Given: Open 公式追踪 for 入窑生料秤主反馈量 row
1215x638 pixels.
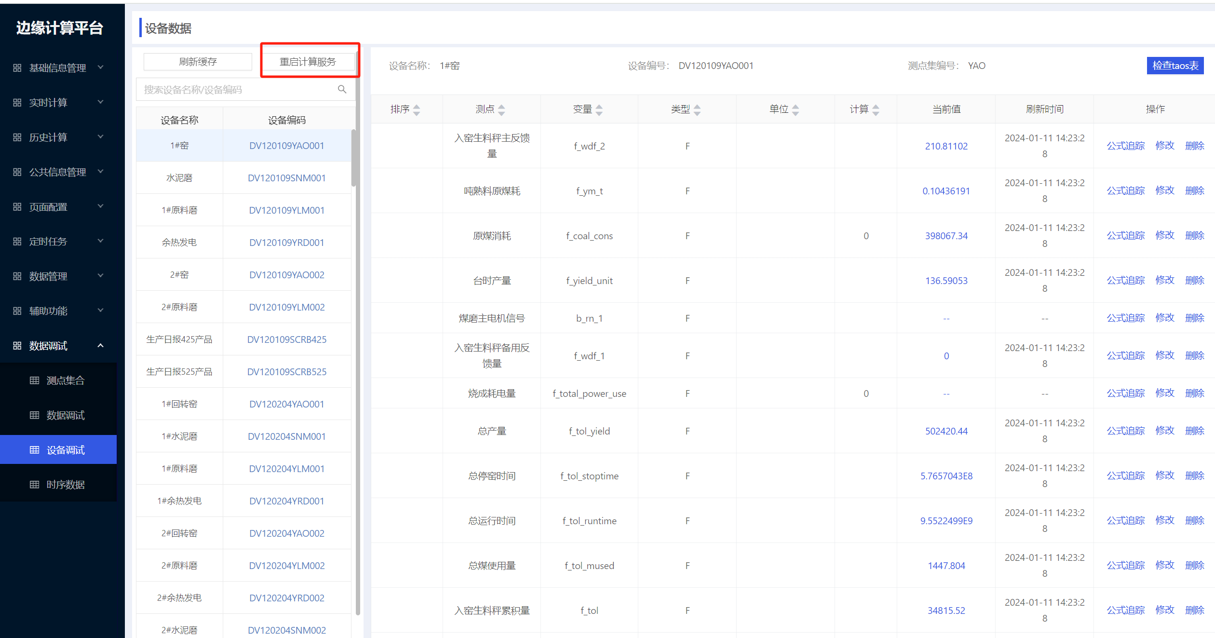Looking at the screenshot, I should (x=1125, y=146).
